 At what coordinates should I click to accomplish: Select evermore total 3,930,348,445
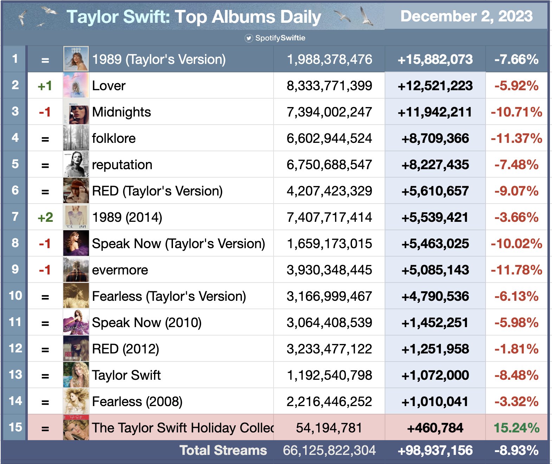pyautogui.click(x=329, y=270)
